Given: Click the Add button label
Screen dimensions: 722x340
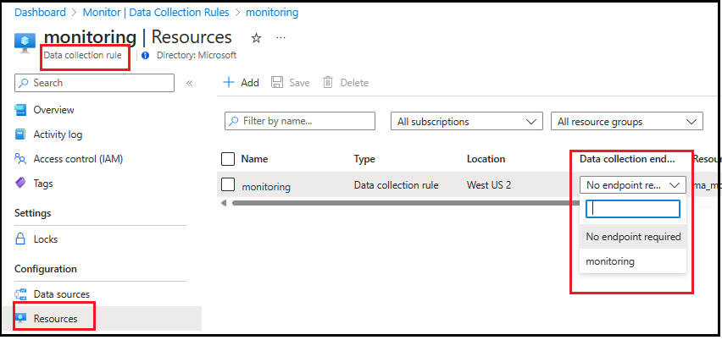Looking at the screenshot, I should [x=250, y=83].
